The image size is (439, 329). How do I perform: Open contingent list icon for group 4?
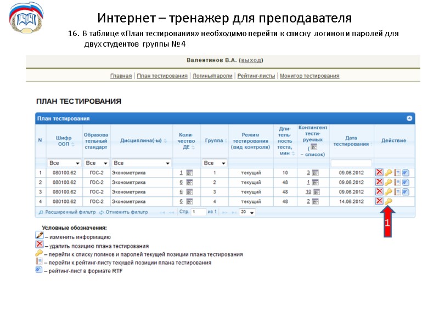[x=316, y=201]
